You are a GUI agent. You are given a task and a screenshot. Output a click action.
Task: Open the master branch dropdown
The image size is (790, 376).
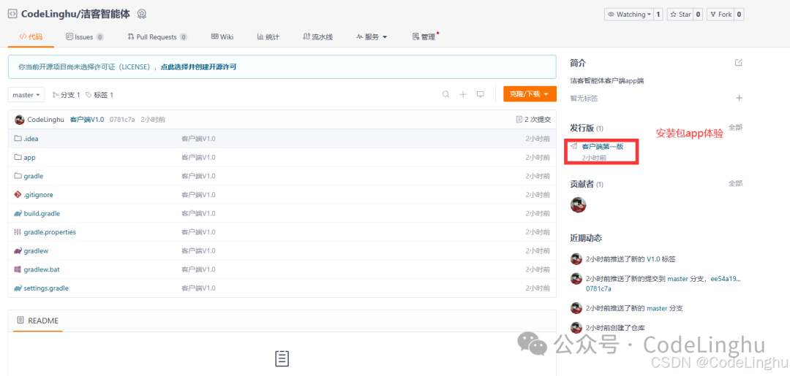tap(26, 94)
